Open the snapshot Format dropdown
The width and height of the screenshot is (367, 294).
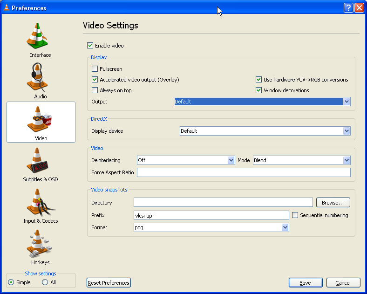(x=211, y=227)
